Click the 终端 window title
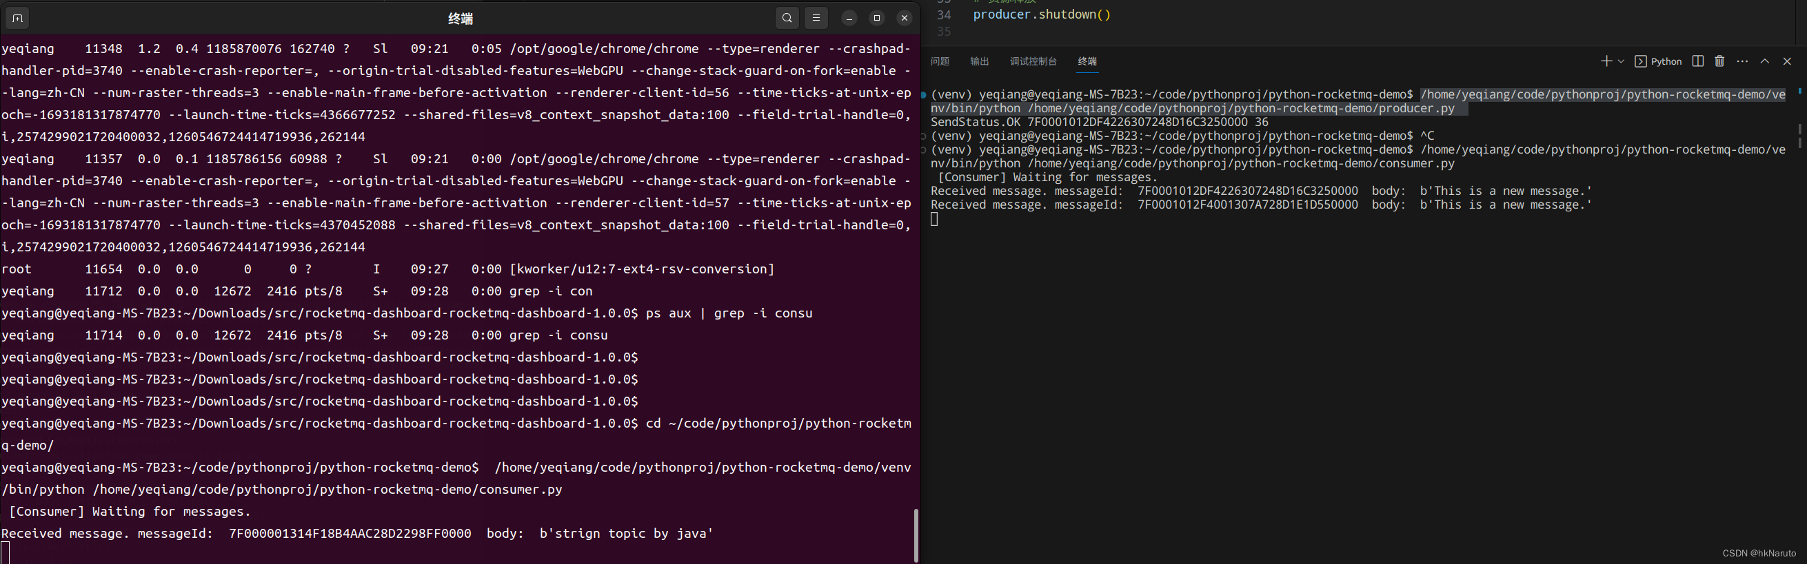Viewport: 1807px width, 564px height. click(460, 18)
